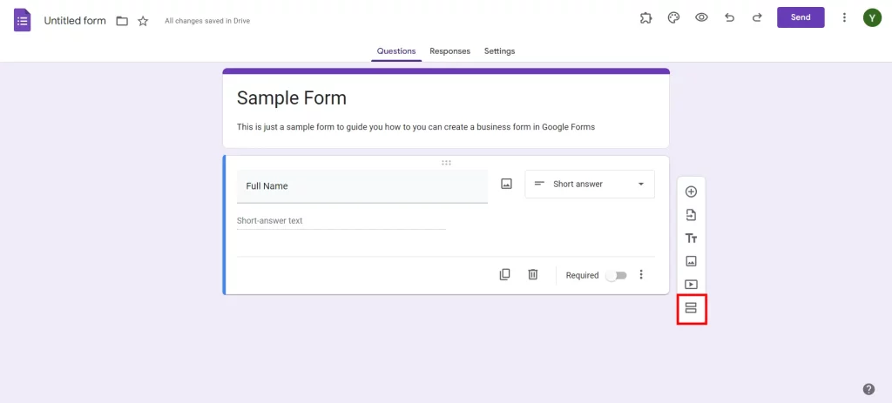Grab the question drag handle dots
Image resolution: width=892 pixels, height=403 pixels.
point(447,163)
